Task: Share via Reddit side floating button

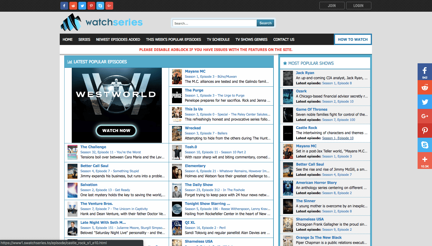Action: pos(425,87)
